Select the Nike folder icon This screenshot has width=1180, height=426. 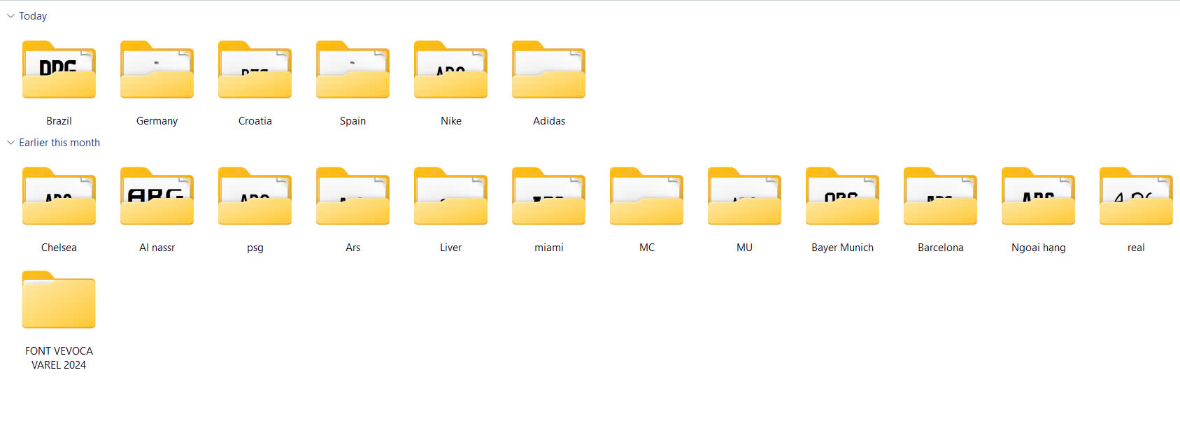450,69
